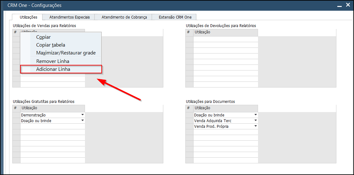Screen dimensions: 354x175
Task: Open the Venda Prod. Própria dropdown
Action: tap(256, 126)
